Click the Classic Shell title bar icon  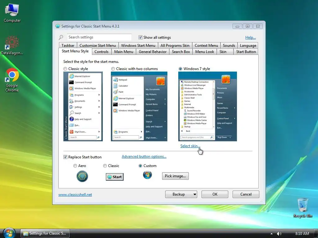point(58,26)
